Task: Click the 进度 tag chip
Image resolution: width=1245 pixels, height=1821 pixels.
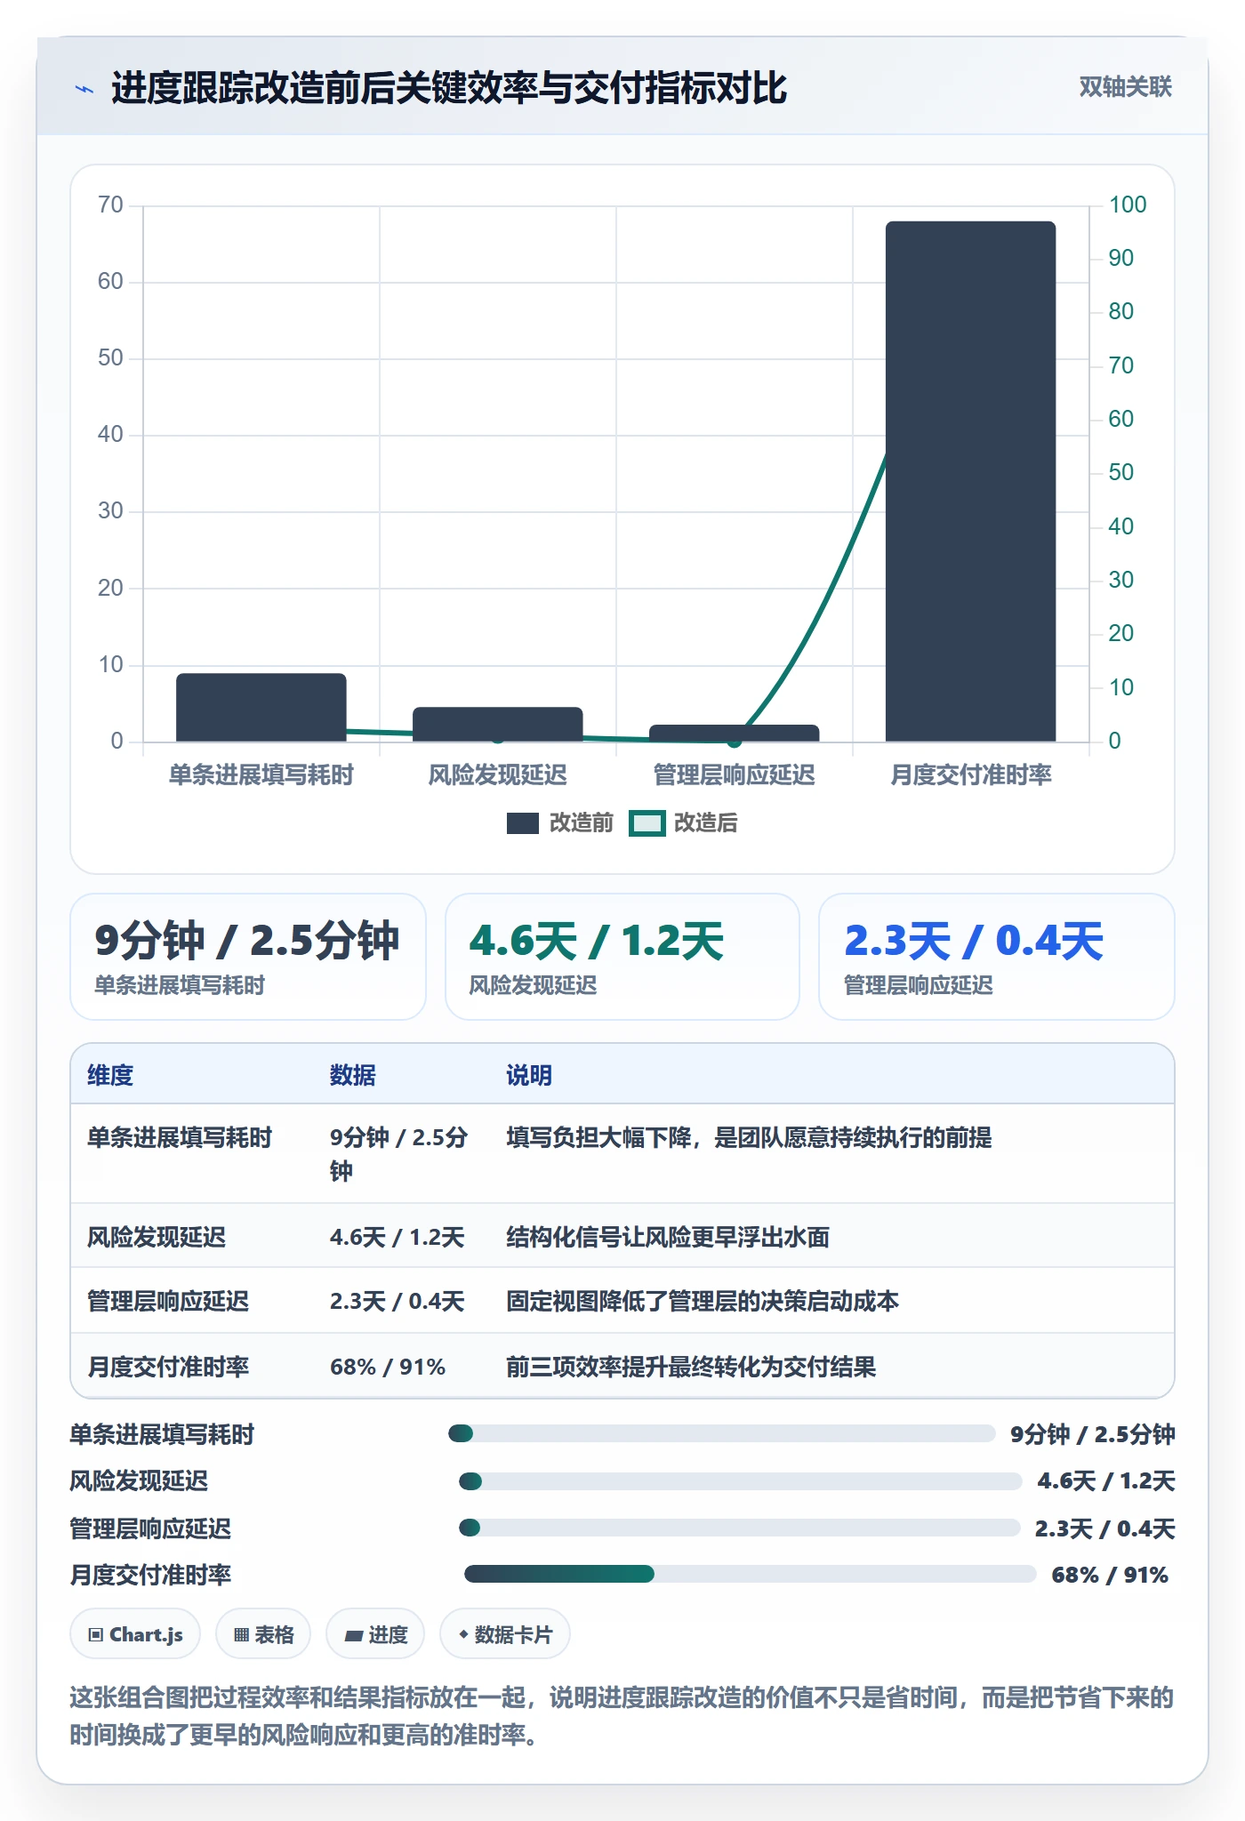Action: coord(375,1634)
